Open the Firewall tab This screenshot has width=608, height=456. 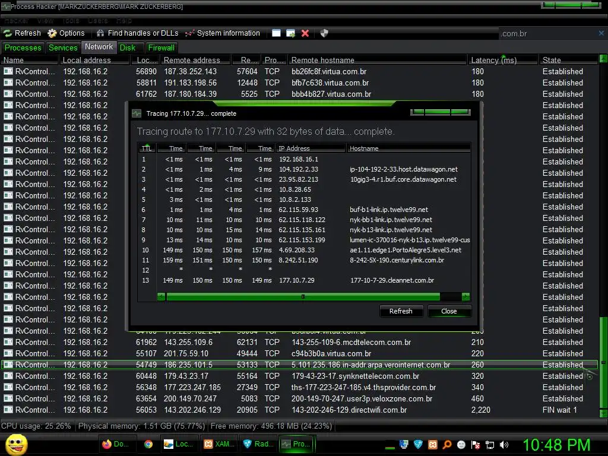point(161,47)
